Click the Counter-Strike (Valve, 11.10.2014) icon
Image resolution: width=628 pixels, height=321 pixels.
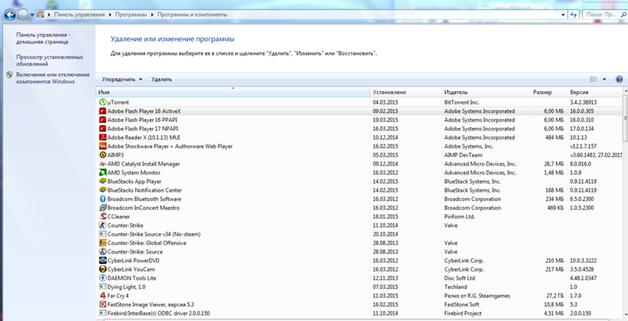[x=103, y=226]
